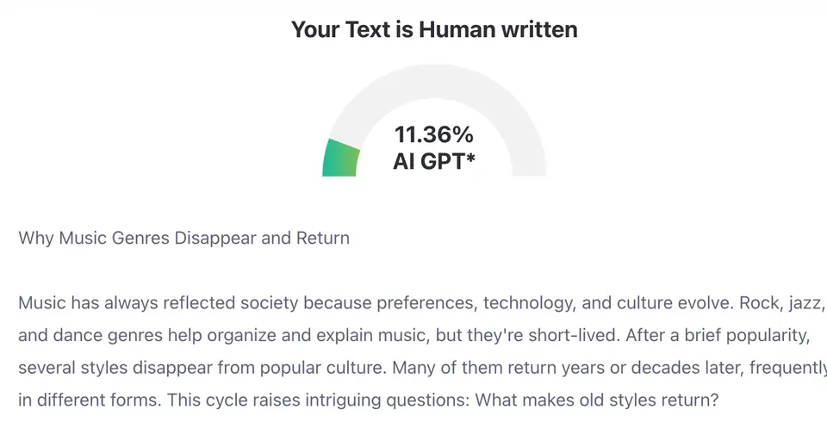The height and width of the screenshot is (422, 827).
Task: Click the green filled segment of the gauge
Action: click(341, 158)
